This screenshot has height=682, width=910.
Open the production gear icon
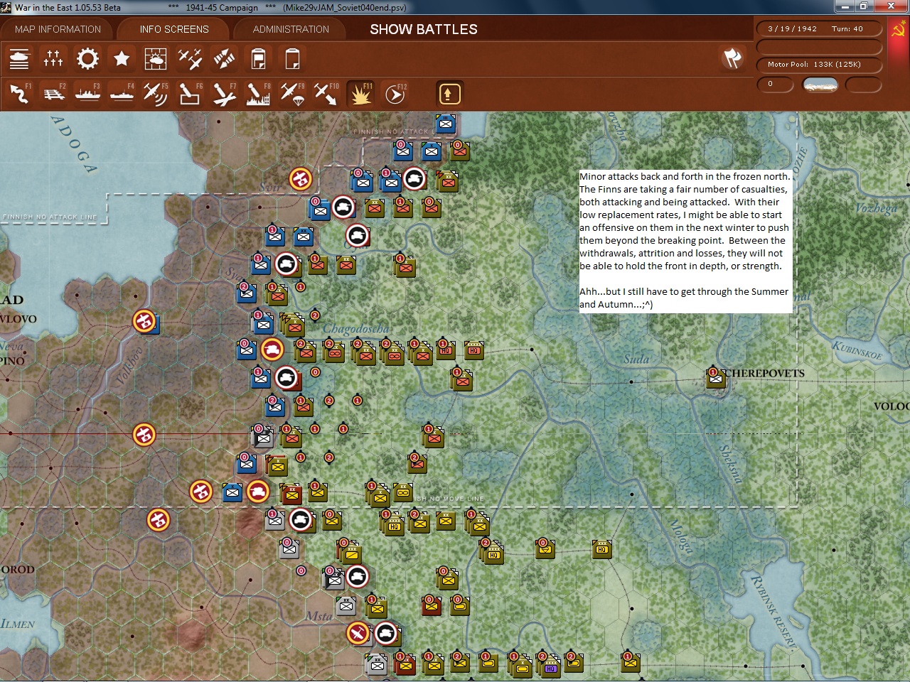pyautogui.click(x=87, y=58)
